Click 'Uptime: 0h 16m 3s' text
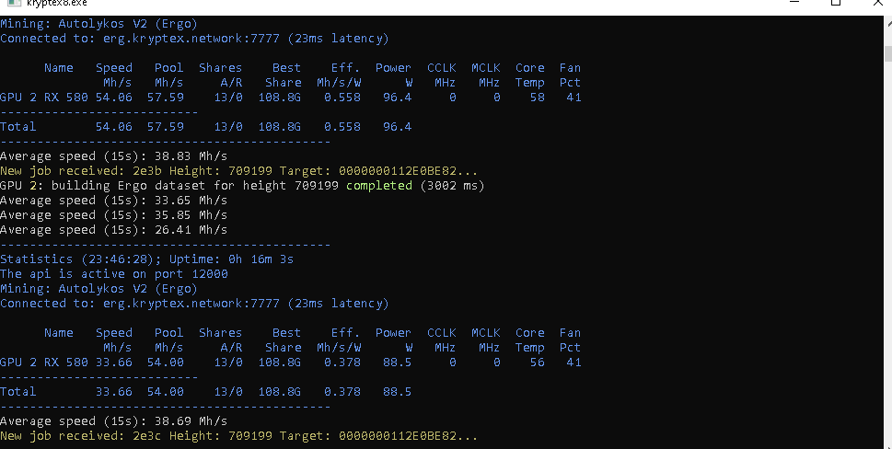892x449 pixels. click(x=231, y=259)
